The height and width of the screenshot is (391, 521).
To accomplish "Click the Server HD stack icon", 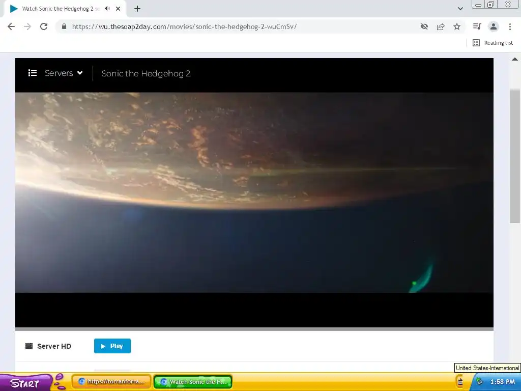I will tap(29, 346).
